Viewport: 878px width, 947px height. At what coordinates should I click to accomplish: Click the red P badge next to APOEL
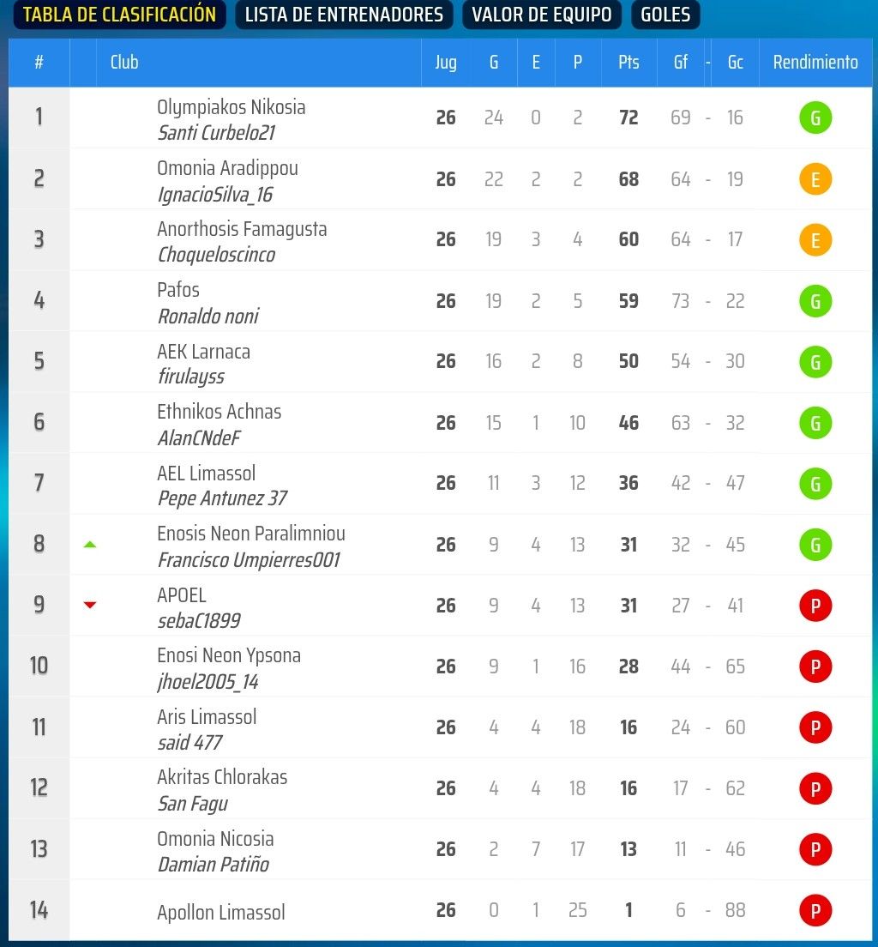(x=815, y=606)
